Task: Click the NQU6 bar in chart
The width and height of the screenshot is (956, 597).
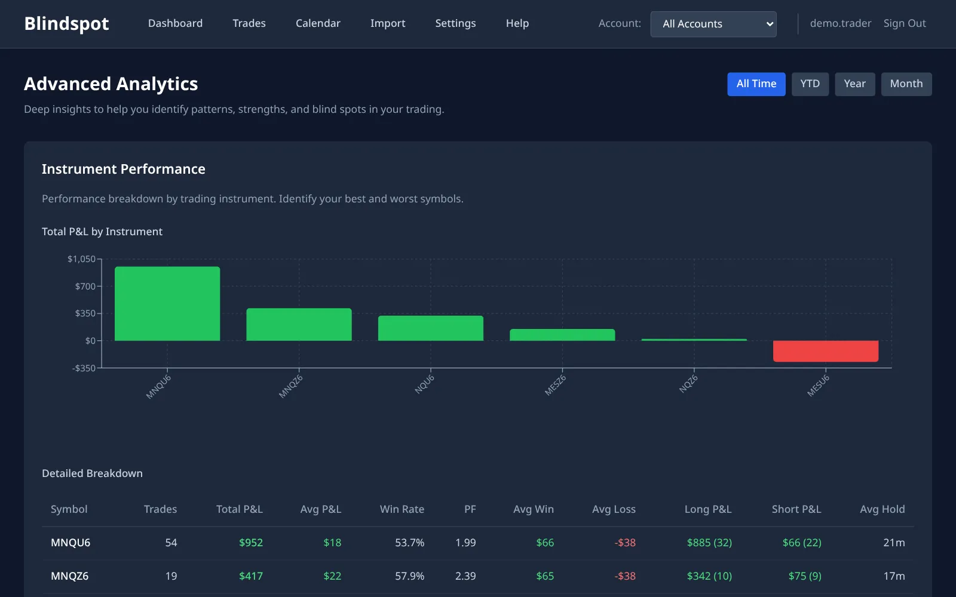Action: point(431,328)
